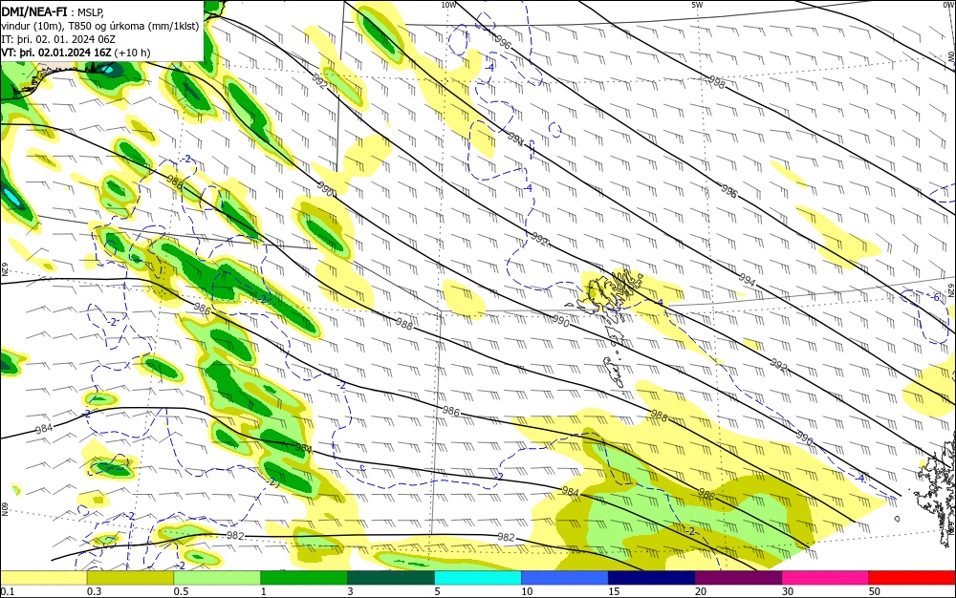Click the "5W" longitude label
This screenshot has width=956, height=598.
697,5
